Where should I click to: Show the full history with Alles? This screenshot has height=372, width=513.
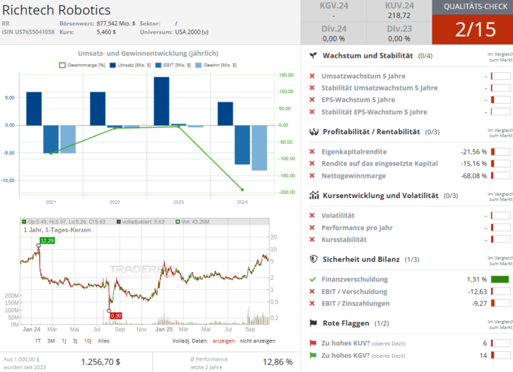(x=103, y=340)
